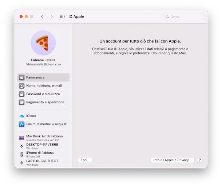
Task: Click the Nome, telefono, e-mail contact icon
Action: pos(21,86)
